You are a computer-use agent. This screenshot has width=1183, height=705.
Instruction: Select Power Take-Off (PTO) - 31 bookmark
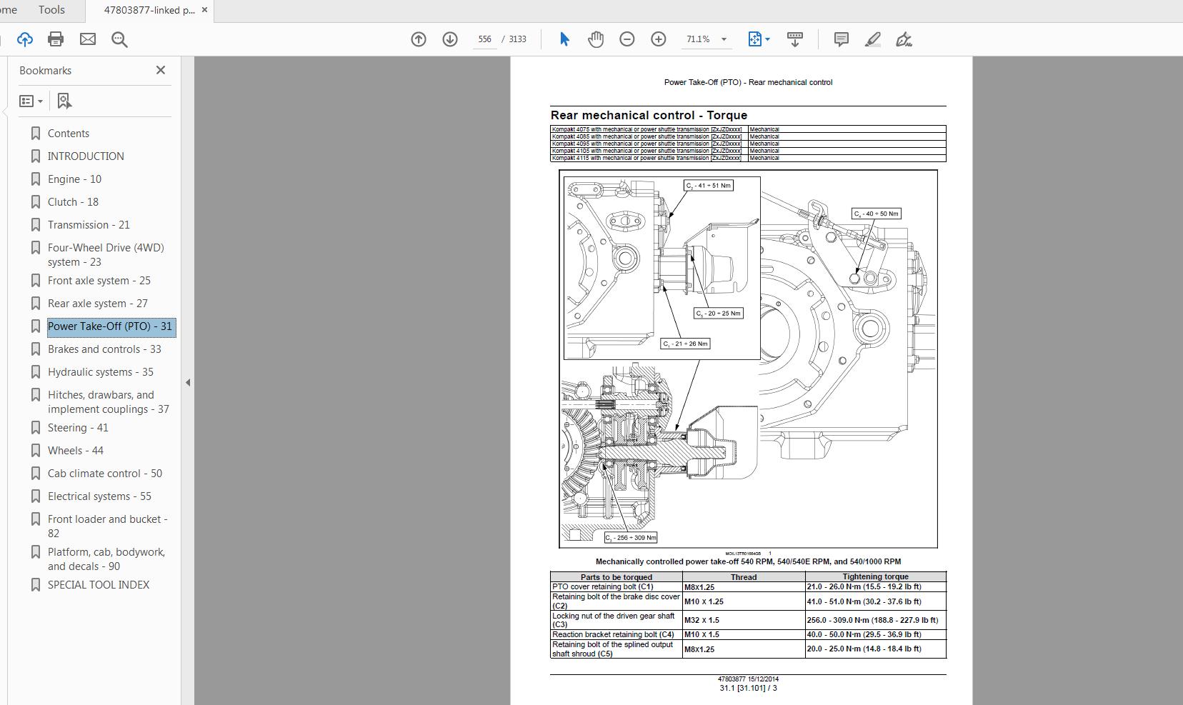tap(110, 326)
